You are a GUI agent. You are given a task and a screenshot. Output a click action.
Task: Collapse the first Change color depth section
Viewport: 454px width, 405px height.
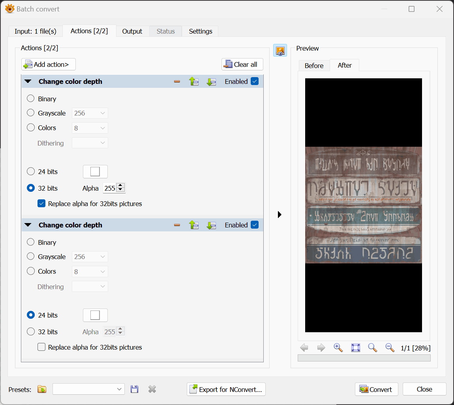click(x=28, y=81)
